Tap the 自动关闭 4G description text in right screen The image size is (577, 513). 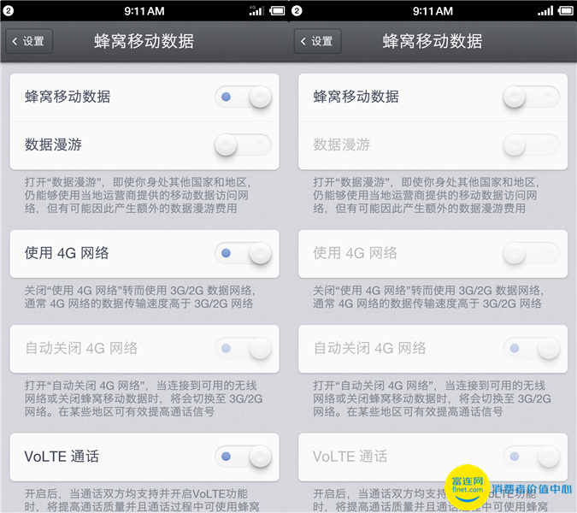pos(432,398)
